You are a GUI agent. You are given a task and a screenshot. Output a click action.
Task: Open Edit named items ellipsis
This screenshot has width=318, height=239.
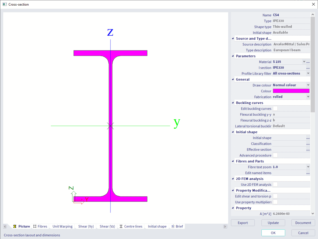coord(308,173)
